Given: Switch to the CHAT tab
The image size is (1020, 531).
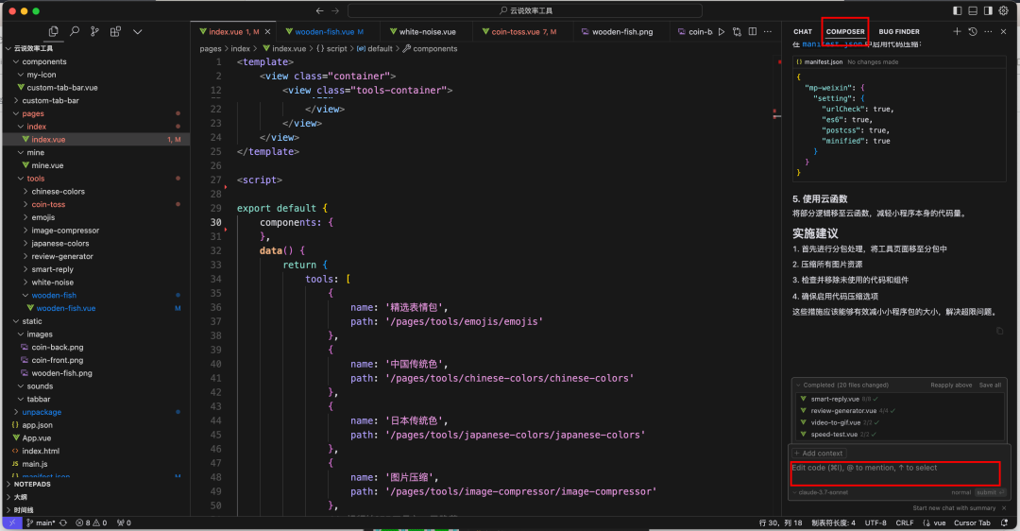Looking at the screenshot, I should (x=803, y=31).
